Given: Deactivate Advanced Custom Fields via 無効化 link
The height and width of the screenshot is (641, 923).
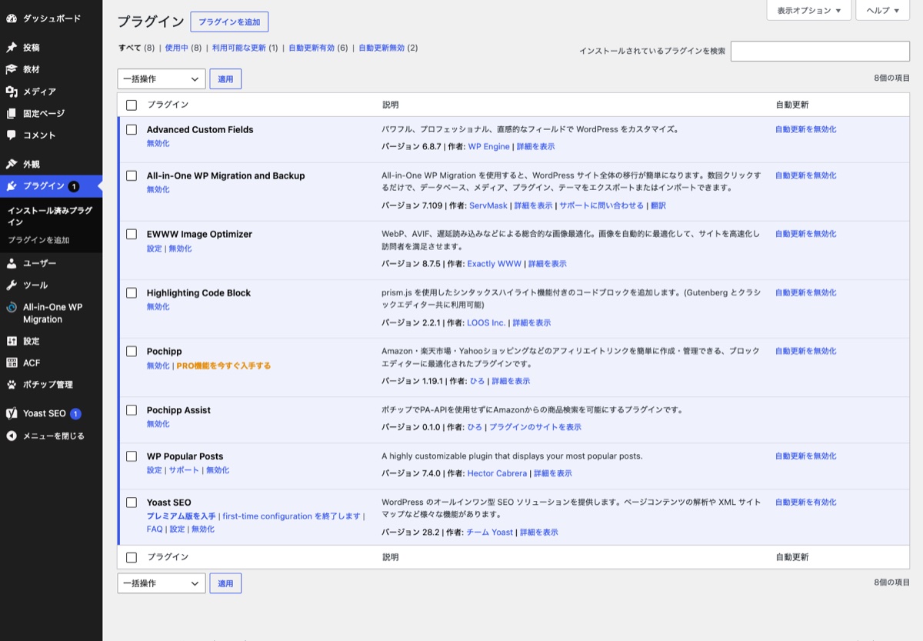Looking at the screenshot, I should (x=158, y=144).
